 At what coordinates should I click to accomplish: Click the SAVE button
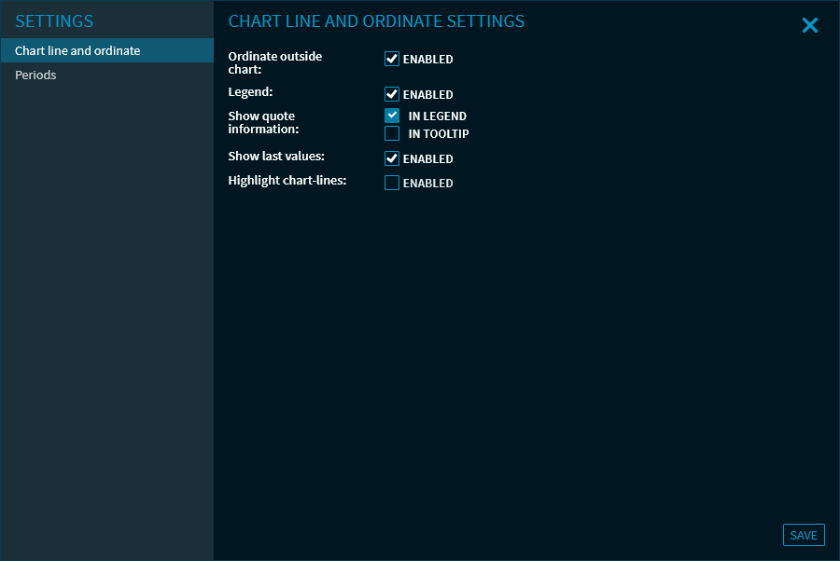point(803,535)
